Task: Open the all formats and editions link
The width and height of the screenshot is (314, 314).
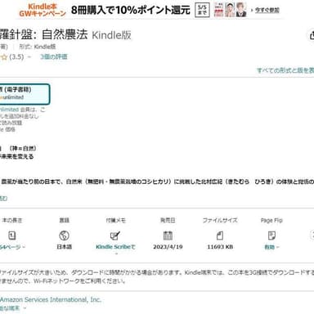Action: coord(285,70)
